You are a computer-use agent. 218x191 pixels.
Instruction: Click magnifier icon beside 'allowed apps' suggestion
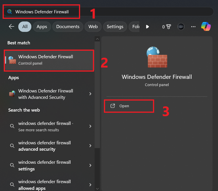[12, 185]
